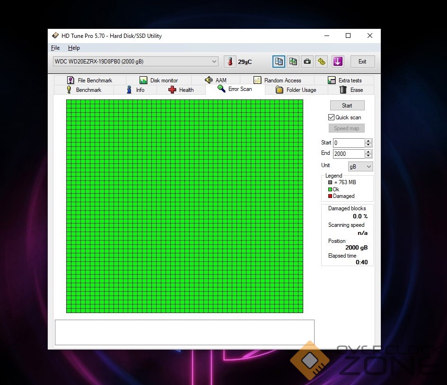Click the copy screenshot to clipboard icon
This screenshot has height=385, width=447.
[x=293, y=62]
